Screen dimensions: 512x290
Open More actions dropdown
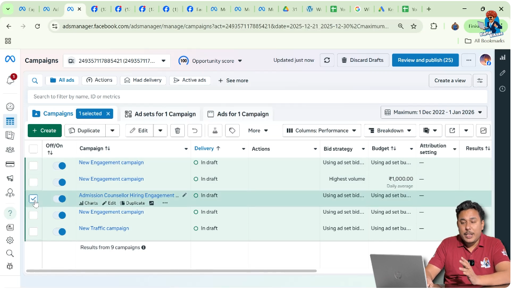click(258, 131)
